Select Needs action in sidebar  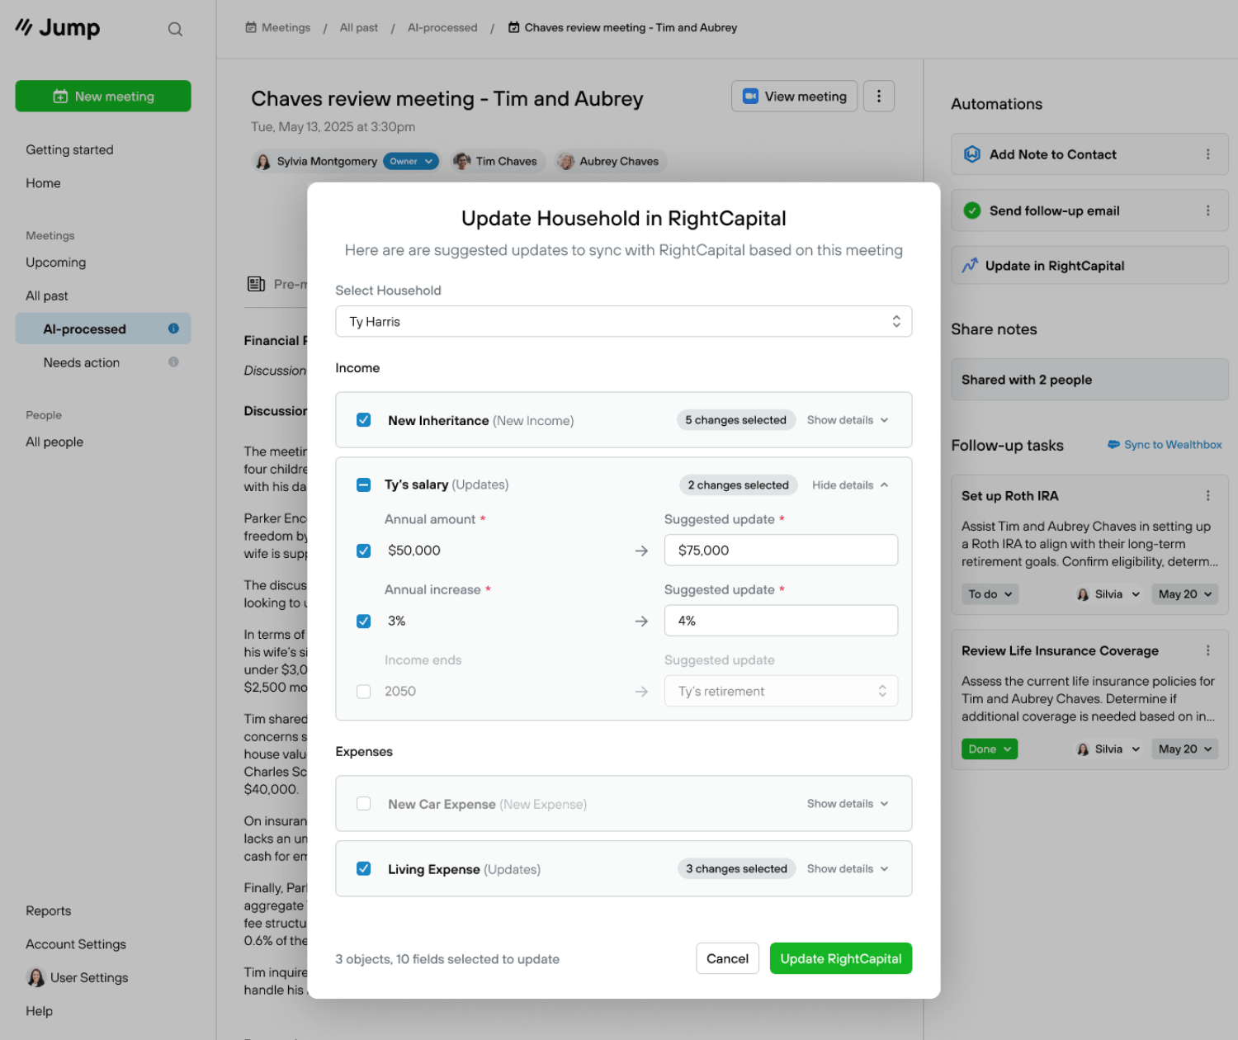pos(82,362)
